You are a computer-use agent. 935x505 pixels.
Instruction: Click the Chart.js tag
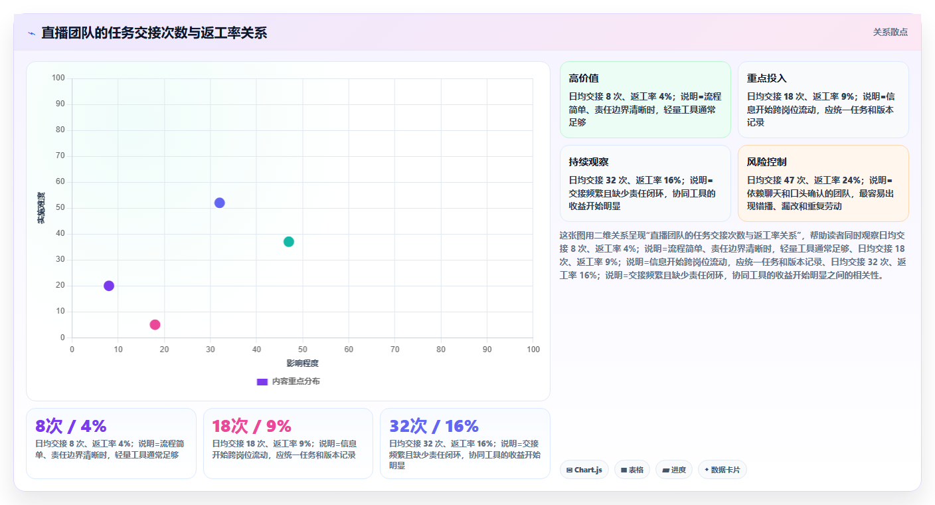pos(584,470)
